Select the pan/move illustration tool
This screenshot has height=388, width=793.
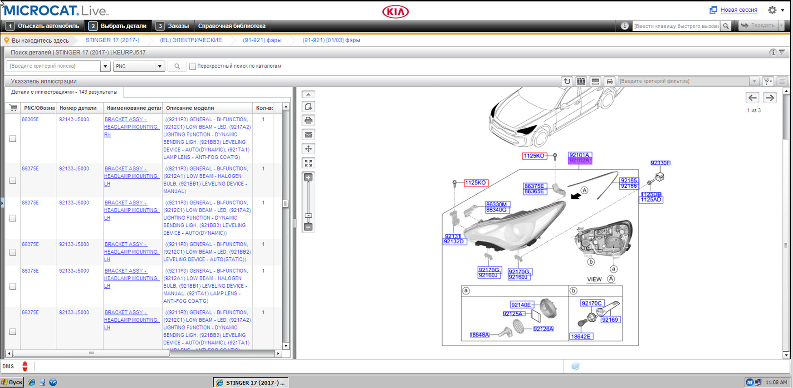click(308, 149)
